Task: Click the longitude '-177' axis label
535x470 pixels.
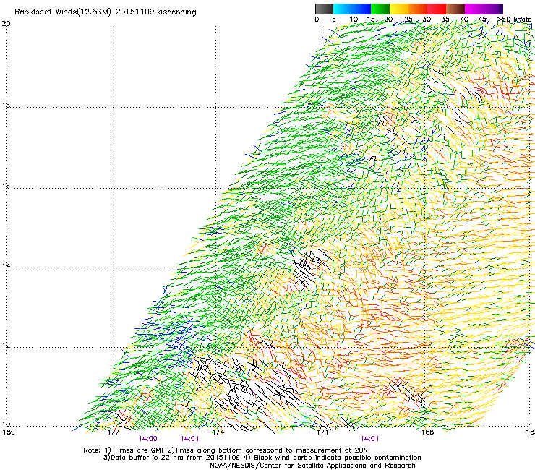Action: coord(111,432)
